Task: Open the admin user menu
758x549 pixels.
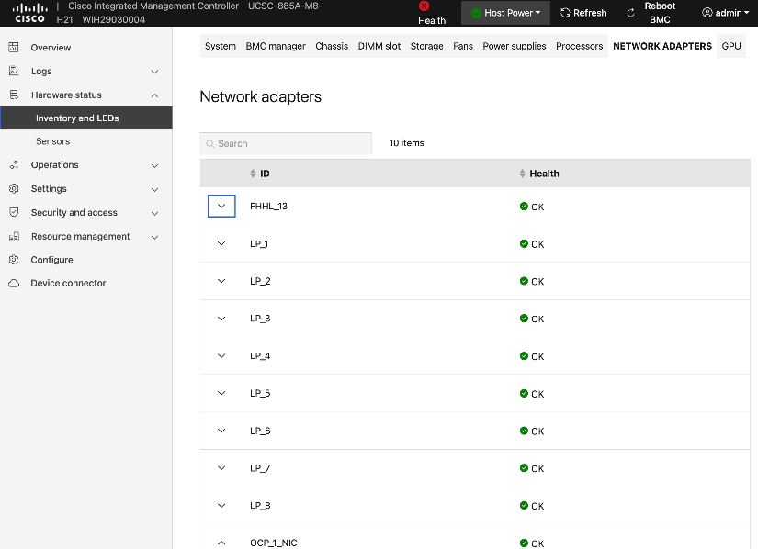Action: coord(725,13)
